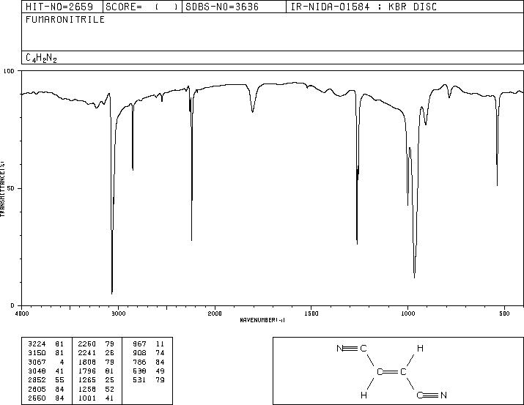The width and height of the screenshot is (524, 405).
Task: Click the N atom of the lower nitrile group
Action: click(x=443, y=395)
